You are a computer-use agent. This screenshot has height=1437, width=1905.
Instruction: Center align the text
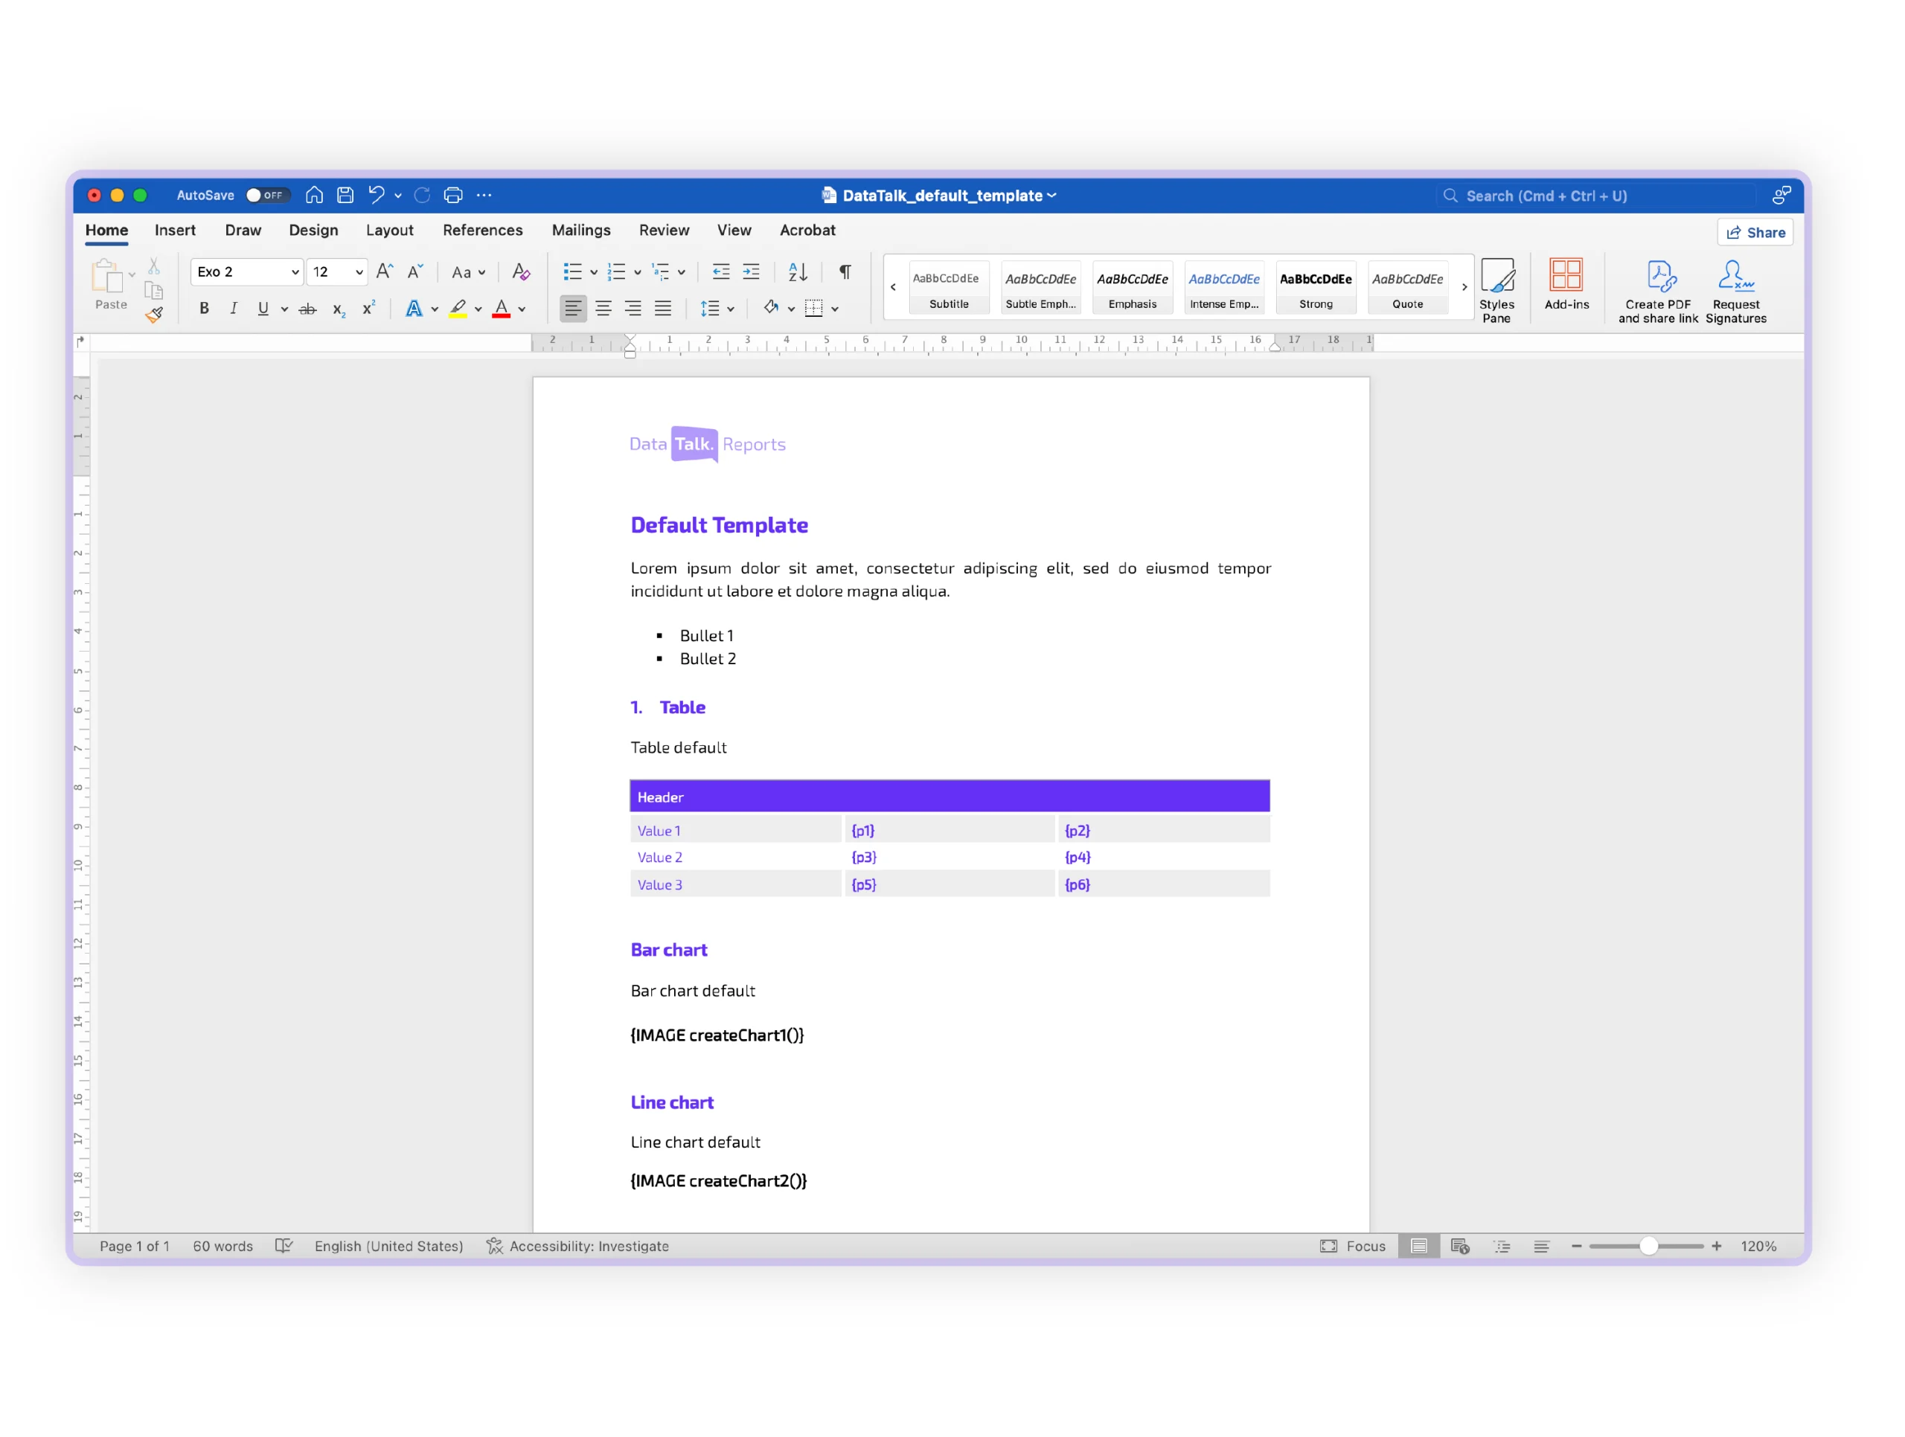point(603,308)
